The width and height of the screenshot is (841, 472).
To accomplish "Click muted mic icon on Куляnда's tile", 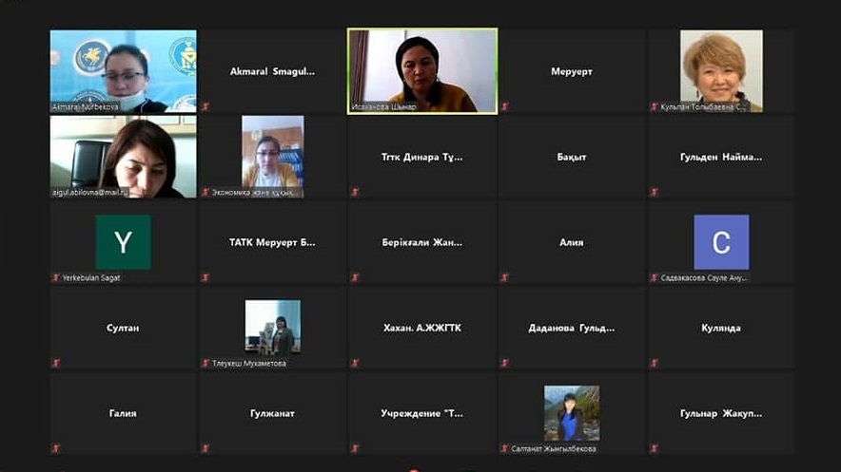I will [655, 363].
